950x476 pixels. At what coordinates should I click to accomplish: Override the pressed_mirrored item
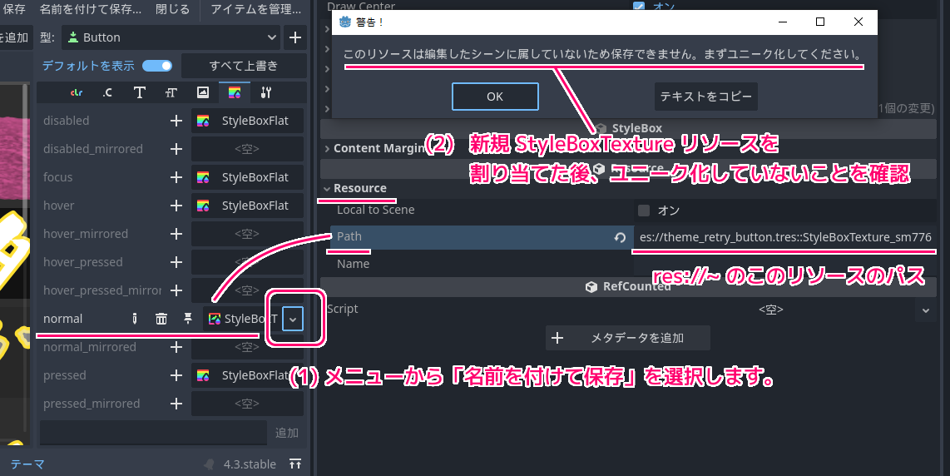pyautogui.click(x=176, y=404)
